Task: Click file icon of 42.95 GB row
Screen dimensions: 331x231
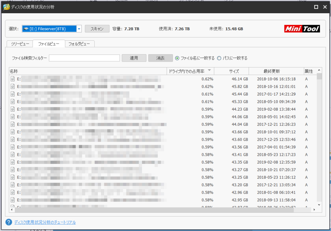Action: [13, 200]
